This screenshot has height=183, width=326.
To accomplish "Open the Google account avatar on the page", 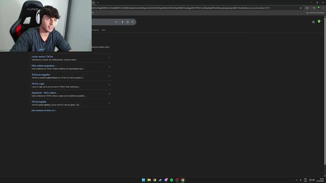I will click(319, 22).
